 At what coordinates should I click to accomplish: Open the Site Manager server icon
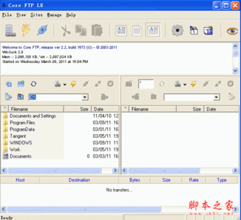(x=10, y=31)
